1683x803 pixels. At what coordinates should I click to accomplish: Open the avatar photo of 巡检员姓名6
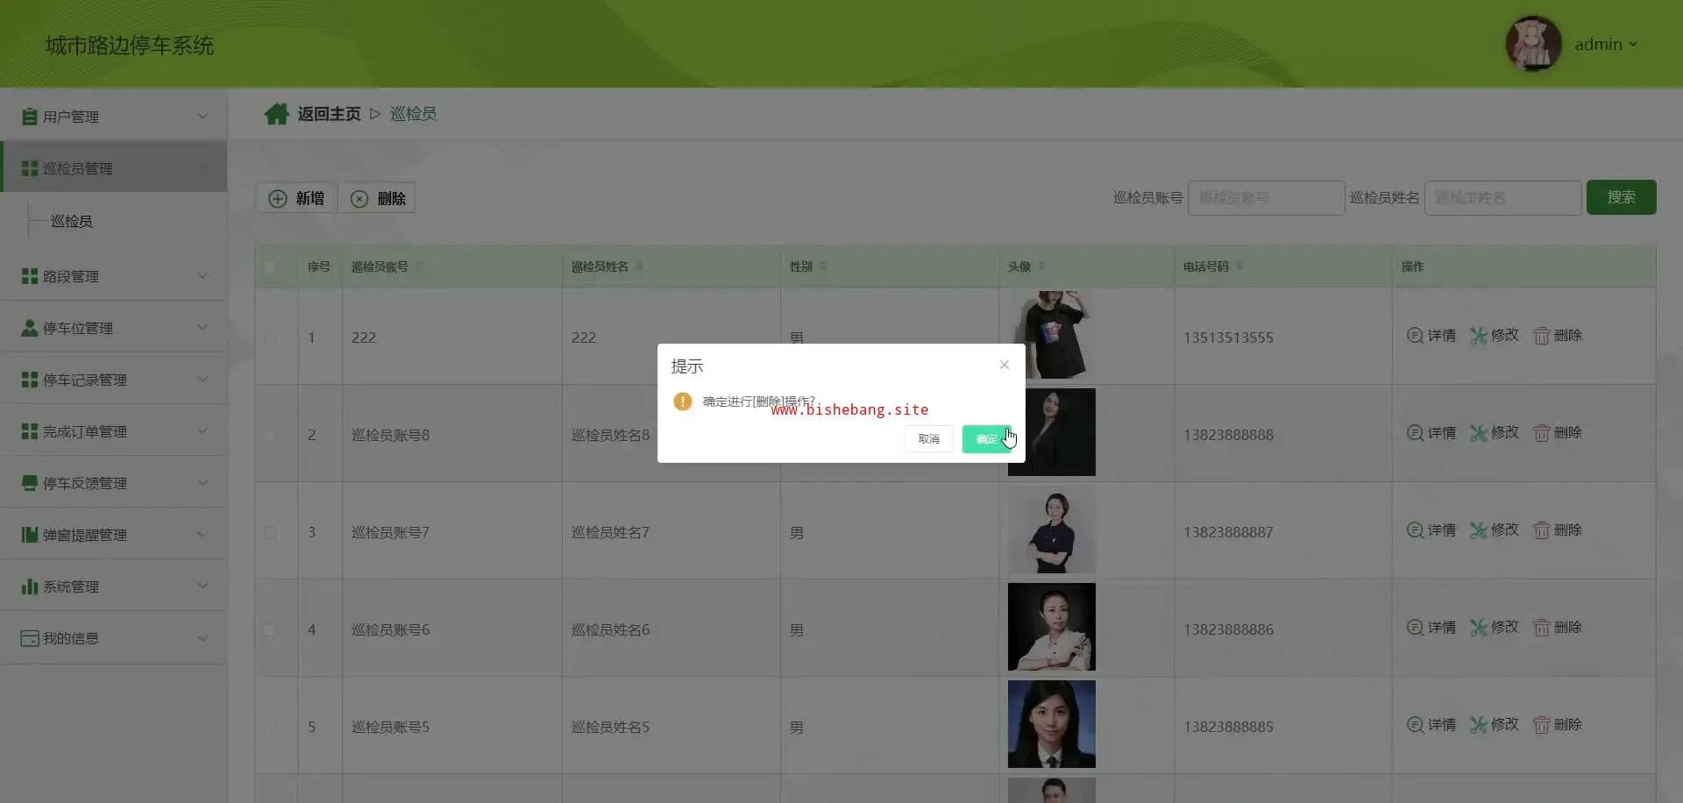click(1052, 627)
